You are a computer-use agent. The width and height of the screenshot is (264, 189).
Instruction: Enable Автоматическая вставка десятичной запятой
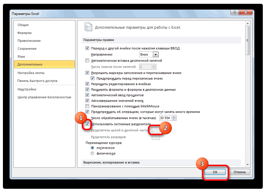(x=87, y=61)
